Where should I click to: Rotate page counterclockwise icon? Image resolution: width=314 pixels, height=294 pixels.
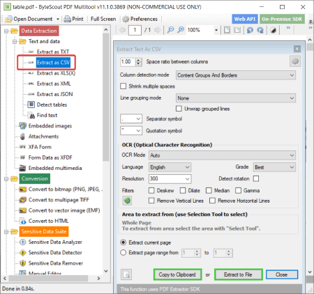tap(250, 30)
